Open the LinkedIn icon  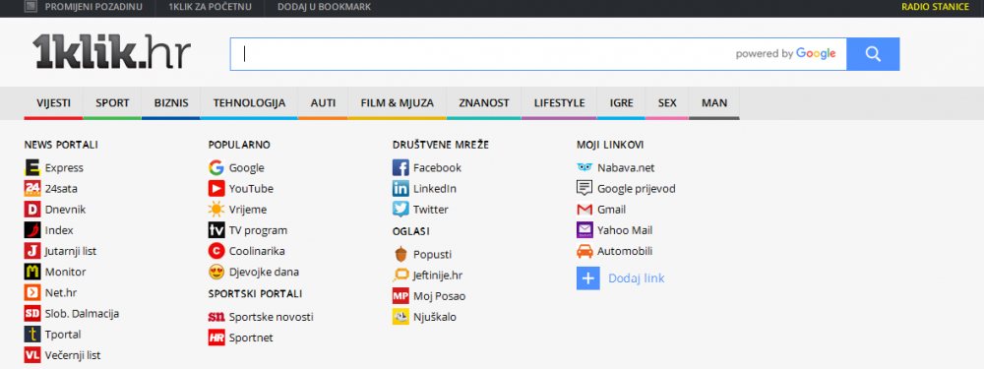[400, 188]
